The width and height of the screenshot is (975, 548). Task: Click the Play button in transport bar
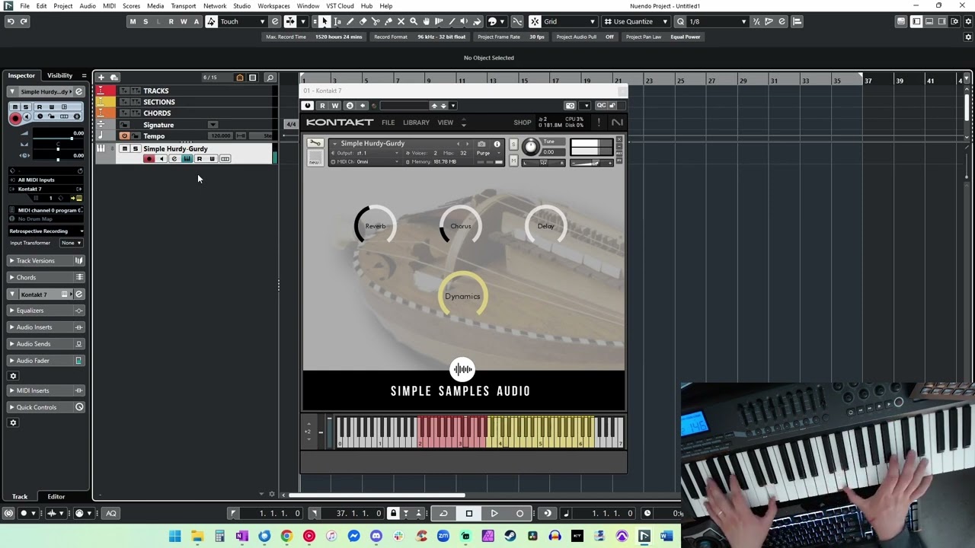point(494,513)
